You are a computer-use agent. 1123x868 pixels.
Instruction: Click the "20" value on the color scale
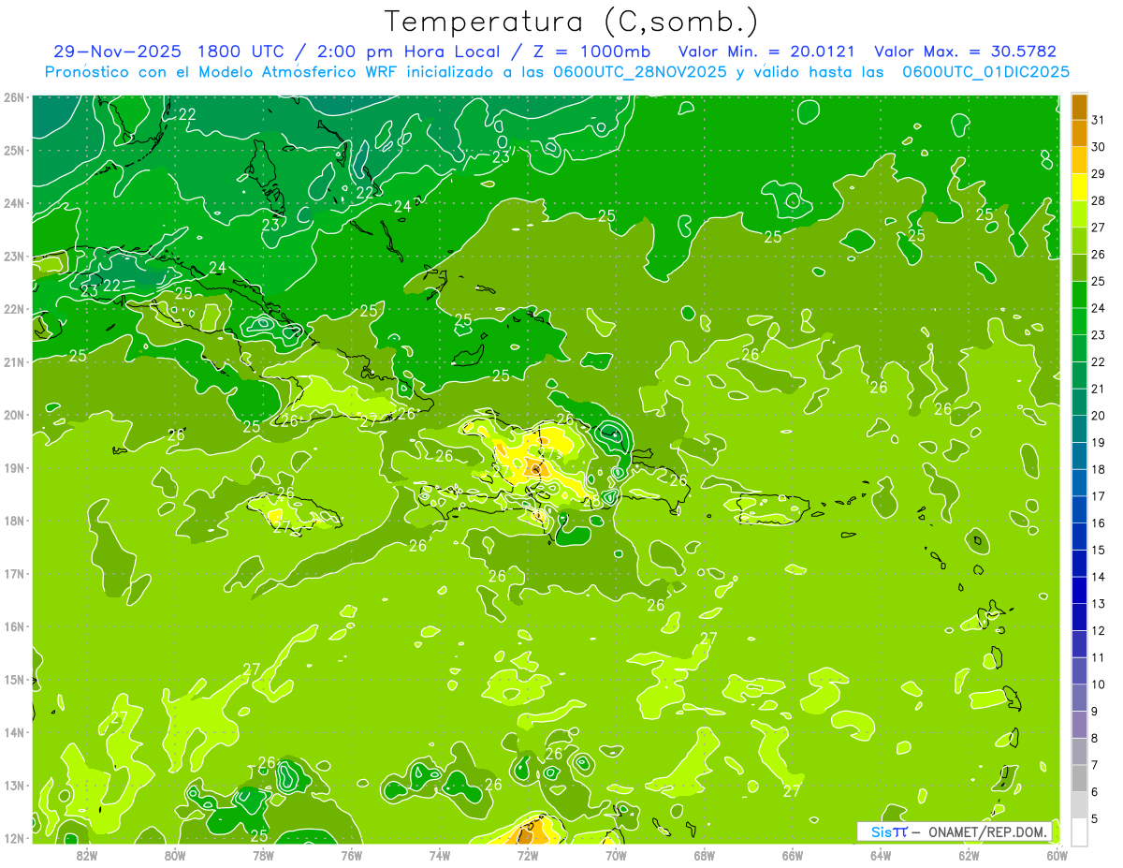[x=1099, y=416]
